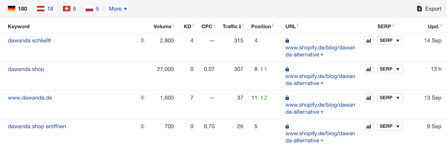Click CPC value 0.70
Image resolution: width=447 pixels, height=147 pixels.
(x=209, y=127)
